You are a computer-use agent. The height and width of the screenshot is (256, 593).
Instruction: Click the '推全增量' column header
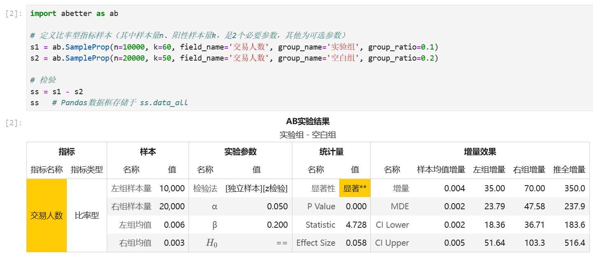click(x=569, y=170)
